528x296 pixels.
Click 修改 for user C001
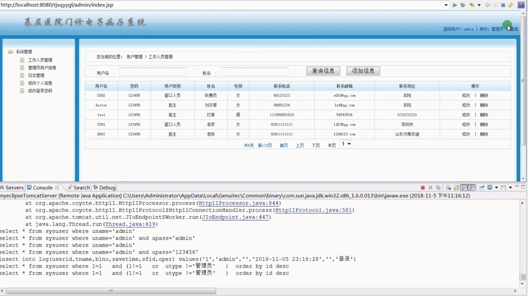pos(466,124)
